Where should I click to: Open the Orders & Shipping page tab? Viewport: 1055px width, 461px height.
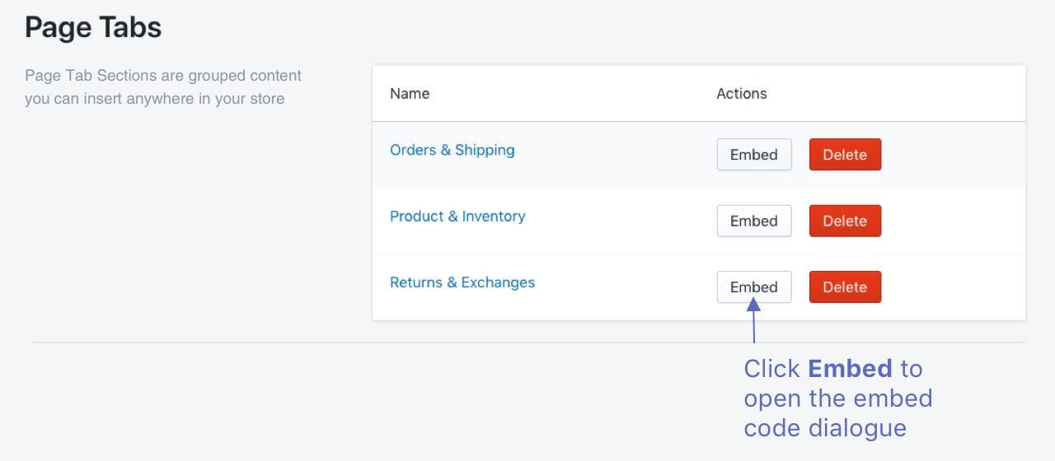coord(452,150)
